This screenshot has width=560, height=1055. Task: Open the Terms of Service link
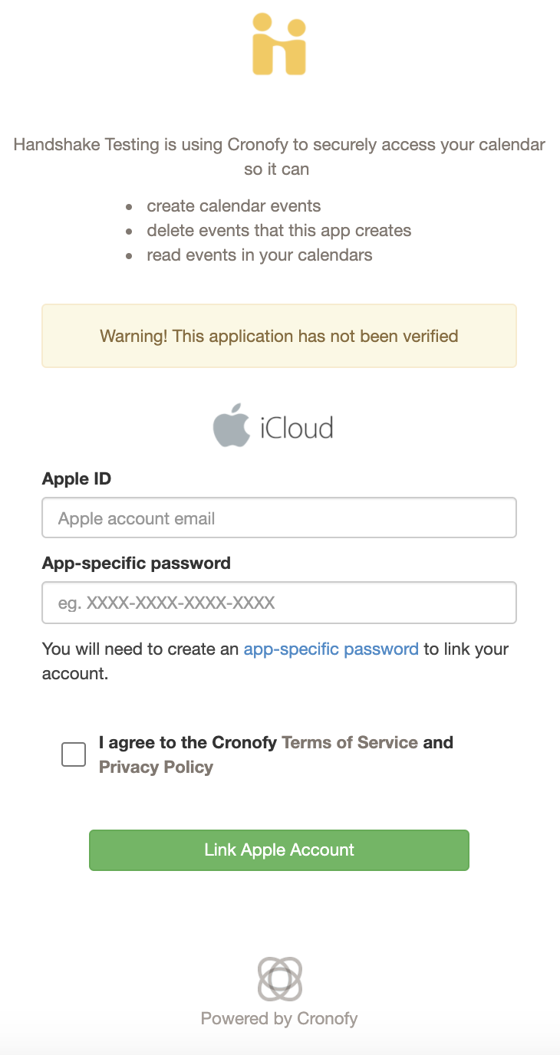350,742
